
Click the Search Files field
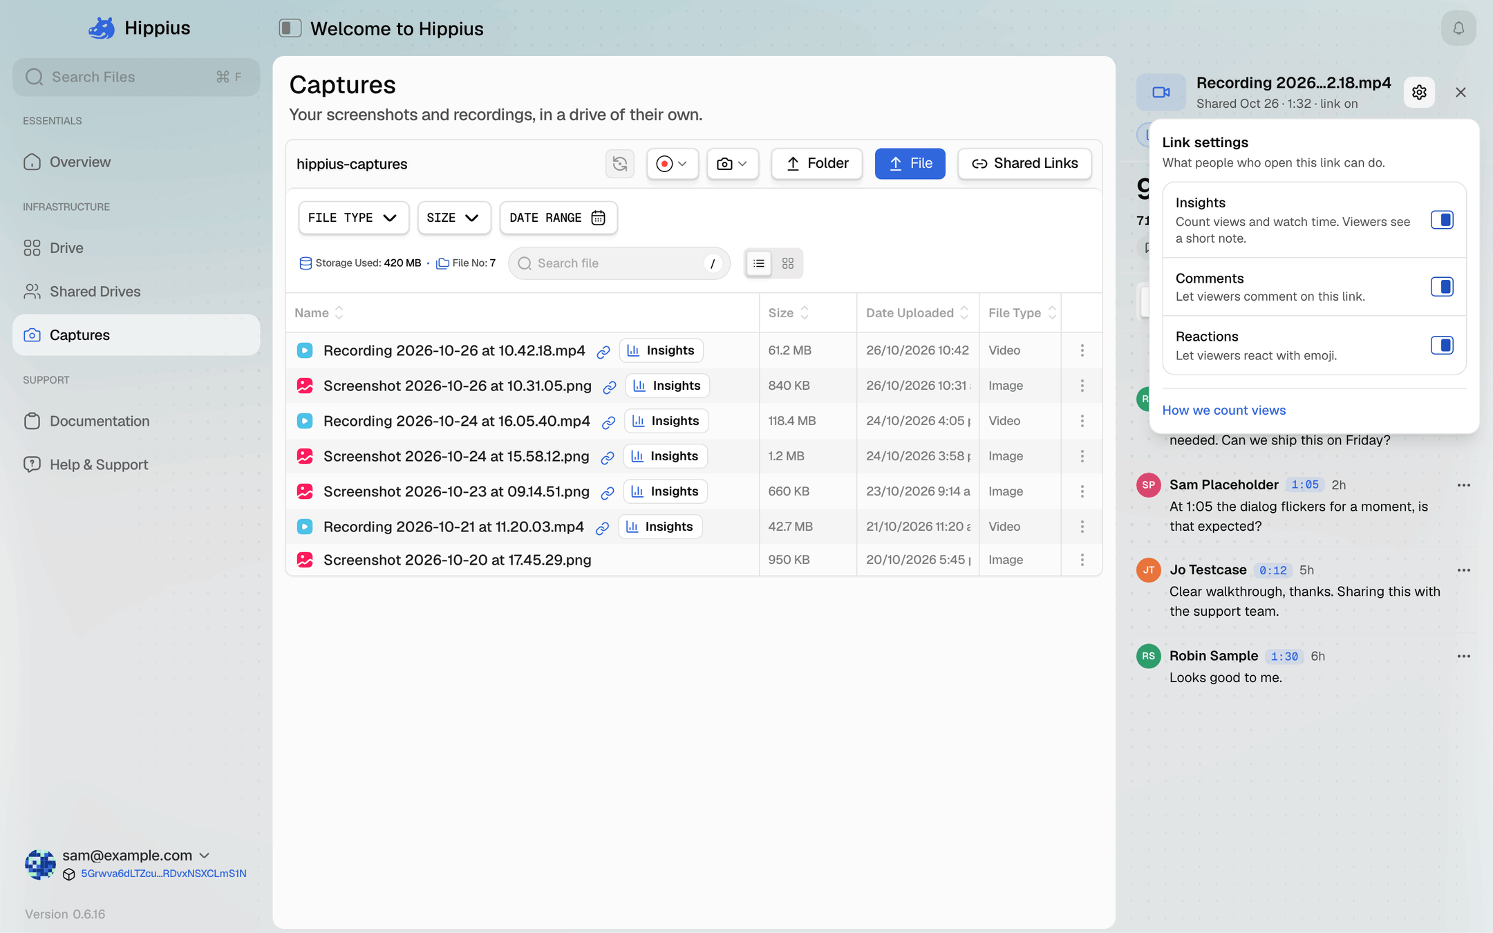point(136,77)
